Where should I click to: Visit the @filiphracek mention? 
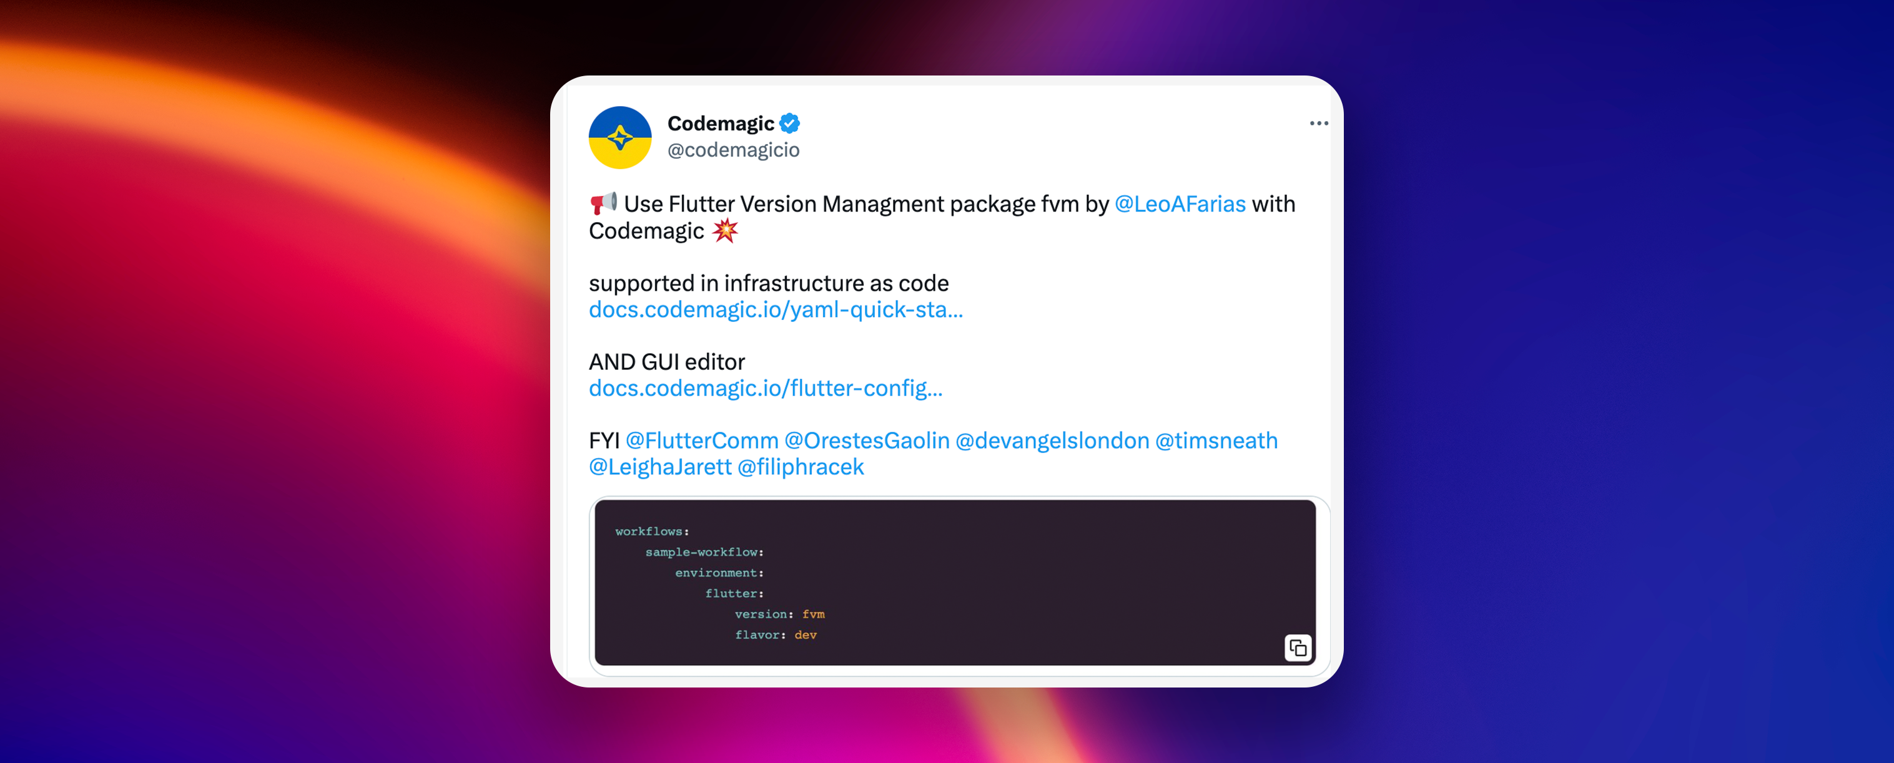(801, 467)
